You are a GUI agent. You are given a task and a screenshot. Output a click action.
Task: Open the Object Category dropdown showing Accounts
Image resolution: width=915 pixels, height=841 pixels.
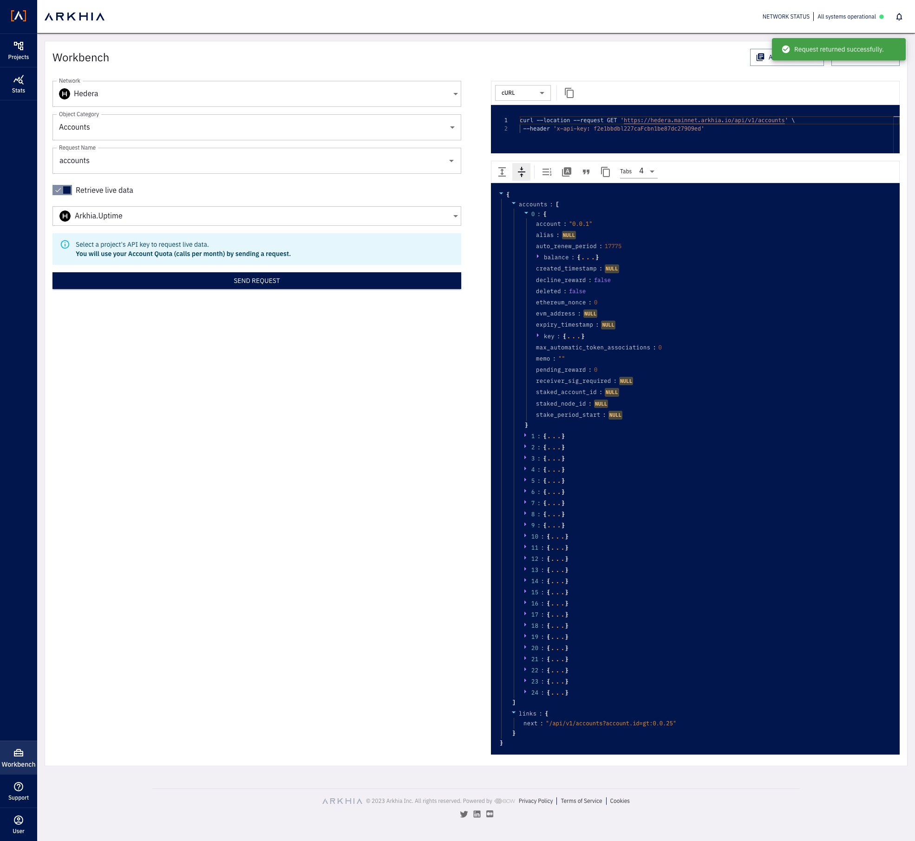(257, 127)
